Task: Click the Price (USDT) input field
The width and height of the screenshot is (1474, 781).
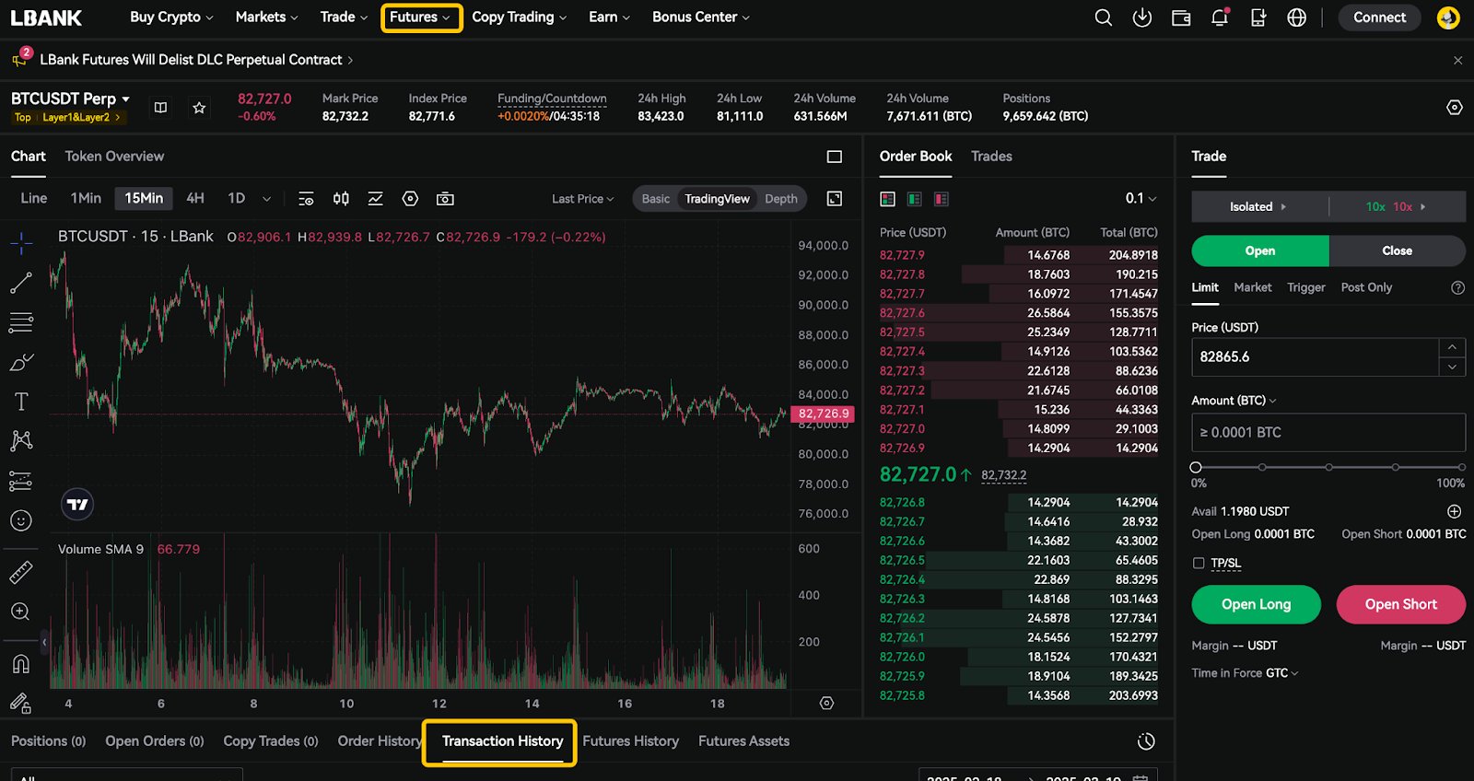Action: 1316,357
